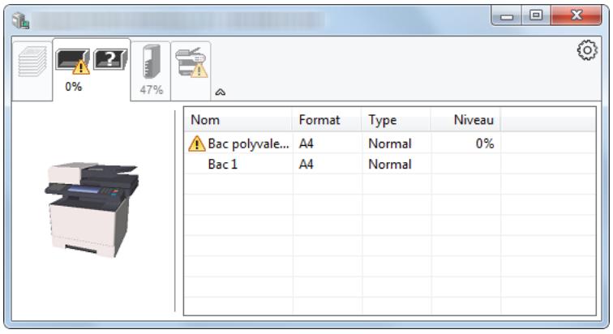Close the status monitor window
Screen dimensions: 613x334
pyautogui.click(x=577, y=15)
